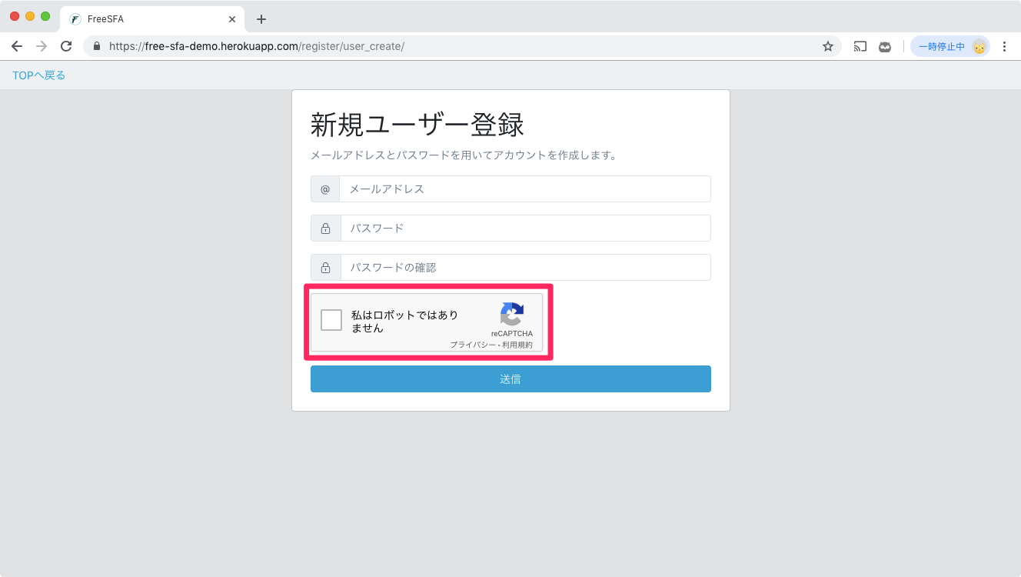Reload the current page
Viewport: 1021px width, 577px height.
66,46
